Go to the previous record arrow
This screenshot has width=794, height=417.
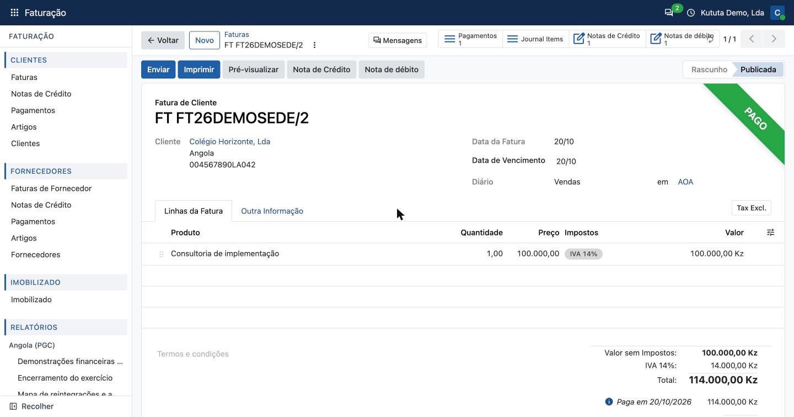tap(752, 39)
